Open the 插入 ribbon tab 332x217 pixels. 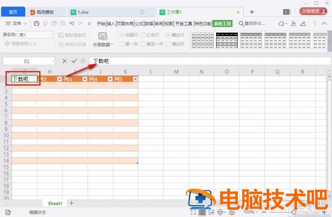(x=110, y=24)
